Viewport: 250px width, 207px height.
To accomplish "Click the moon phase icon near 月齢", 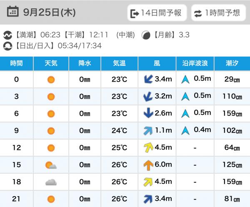I will (x=146, y=35).
